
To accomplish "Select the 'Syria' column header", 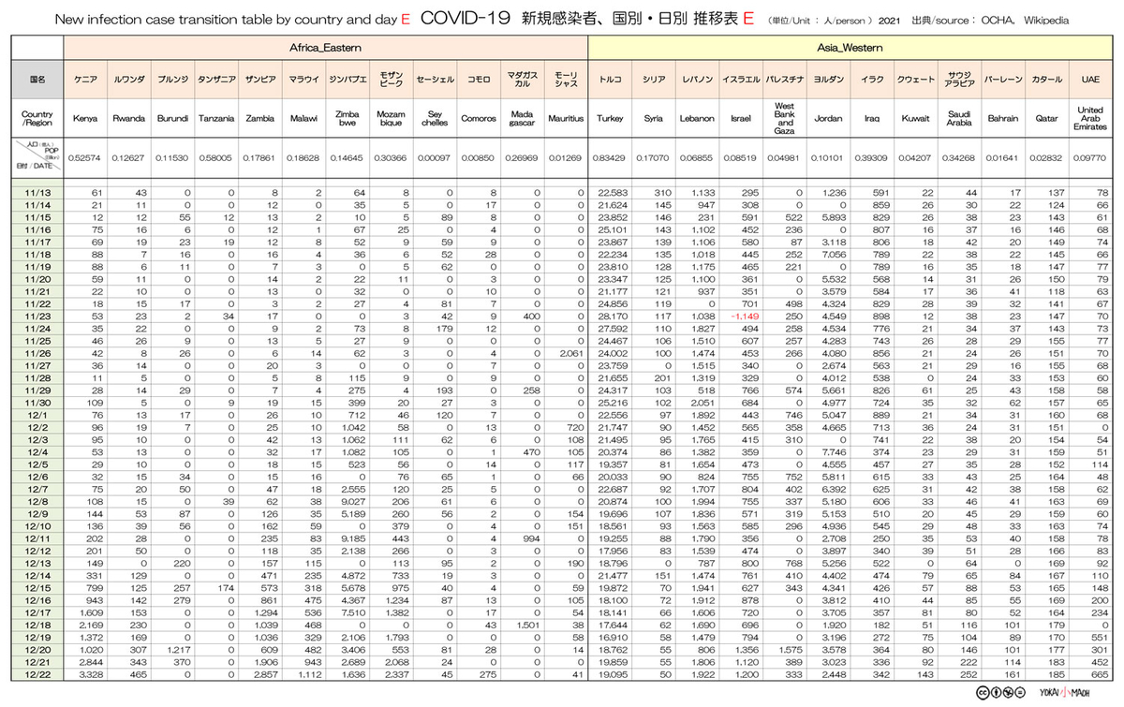I will click(654, 119).
